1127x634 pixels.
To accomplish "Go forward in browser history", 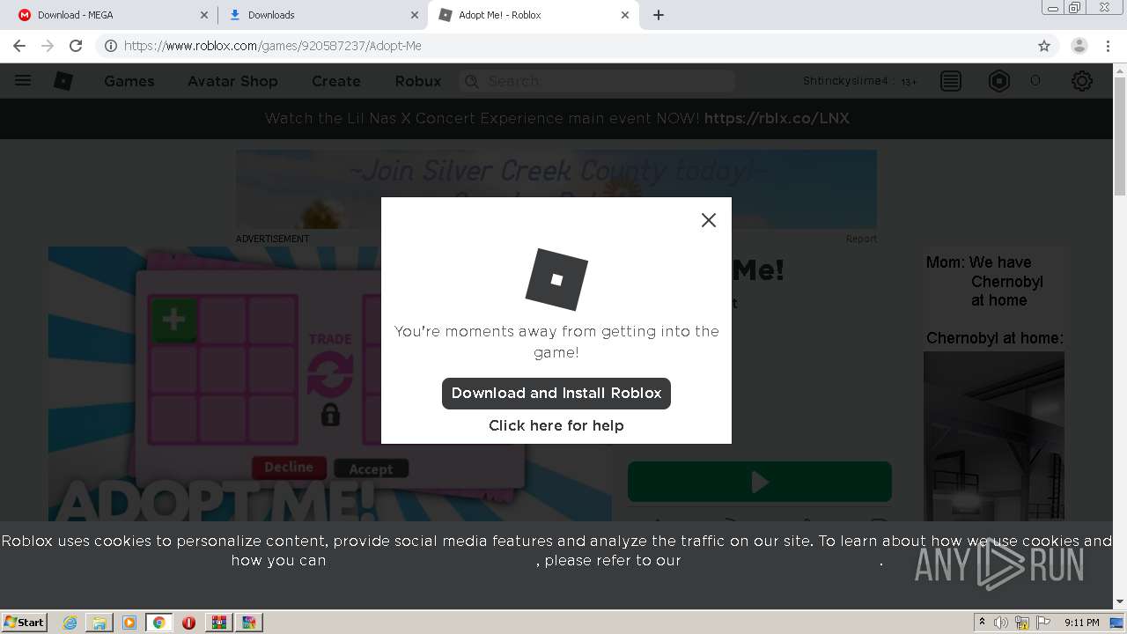I will (48, 46).
